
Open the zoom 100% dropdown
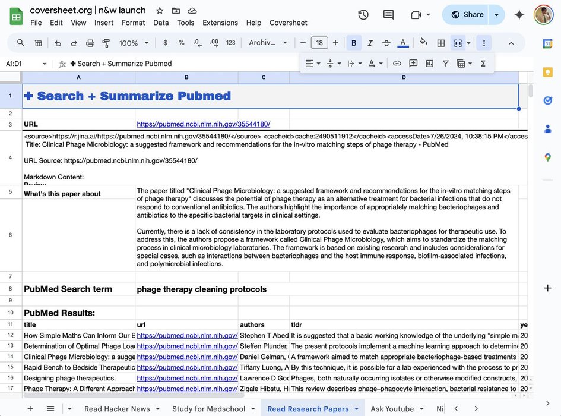(133, 43)
